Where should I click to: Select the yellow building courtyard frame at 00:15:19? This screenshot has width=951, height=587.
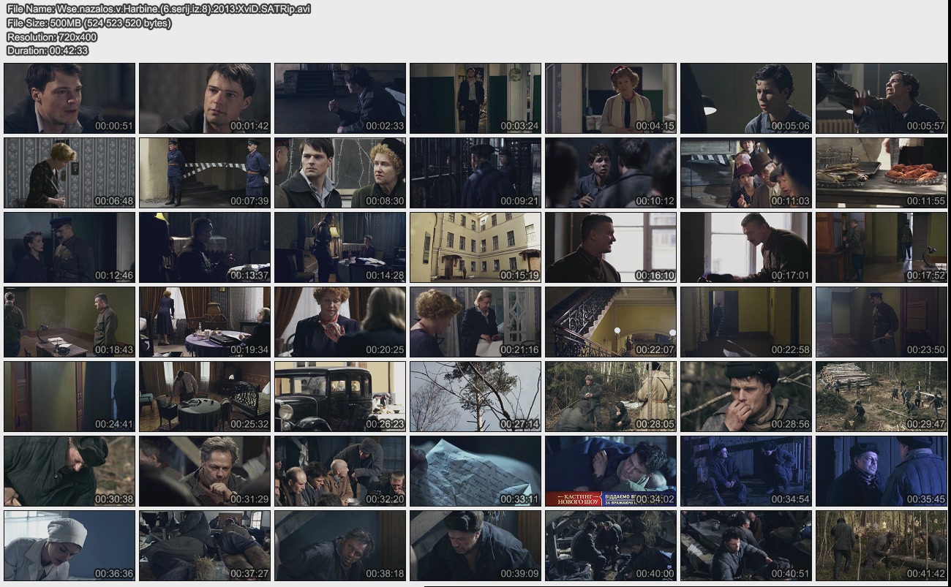tap(475, 247)
